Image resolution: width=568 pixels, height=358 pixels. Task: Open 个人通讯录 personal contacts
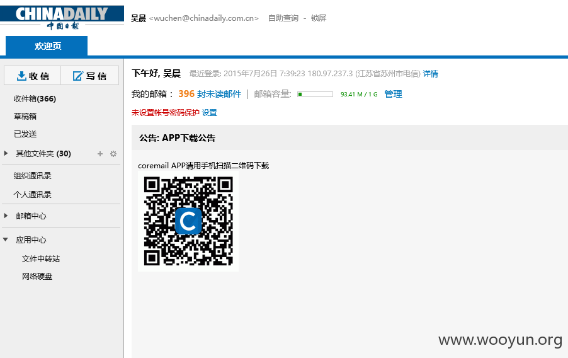(33, 194)
